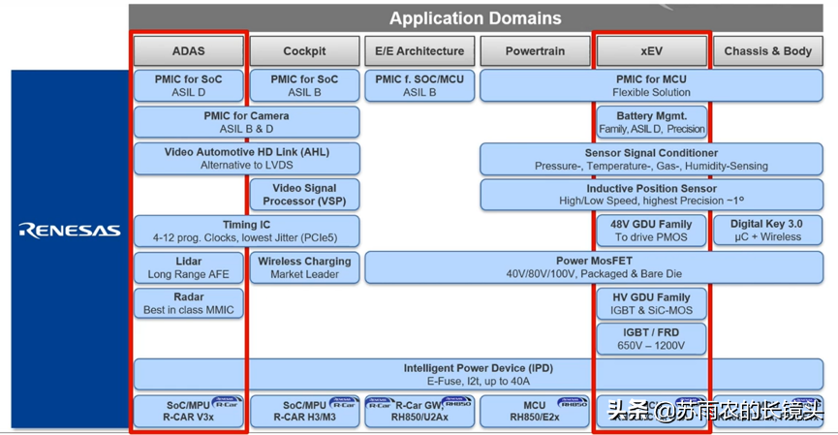Click the R-Car badge left of R-Car GW
The height and width of the screenshot is (435, 838).
tap(380, 403)
